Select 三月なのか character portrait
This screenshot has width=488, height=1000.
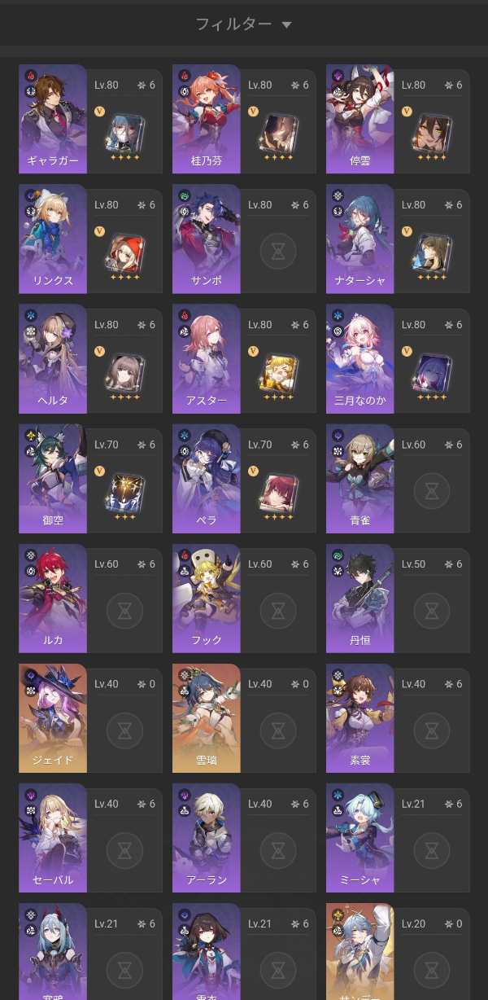click(359, 358)
